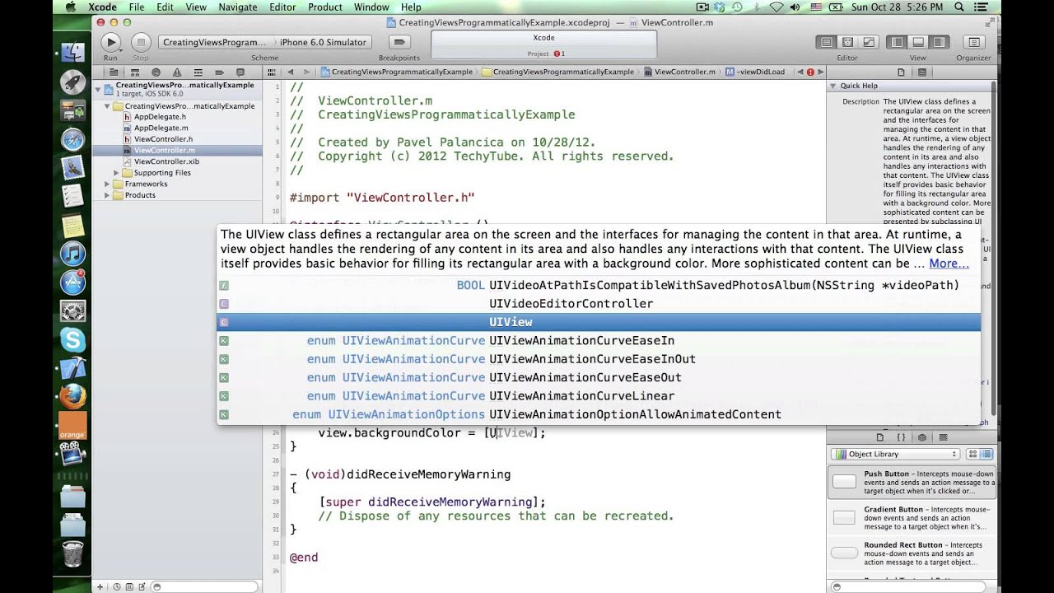
Task: Toggle the Utilities pane visibility
Action: (x=939, y=42)
